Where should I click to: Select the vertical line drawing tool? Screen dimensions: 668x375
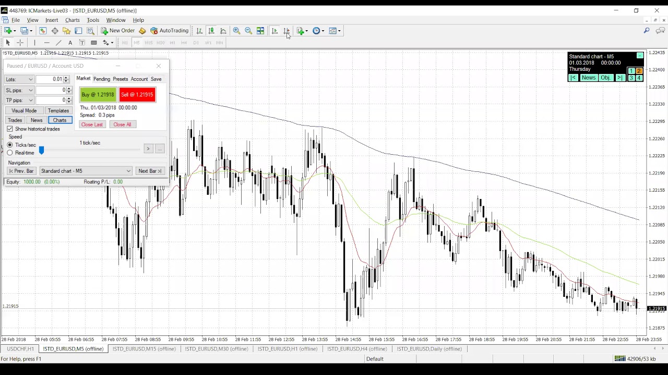click(34, 43)
